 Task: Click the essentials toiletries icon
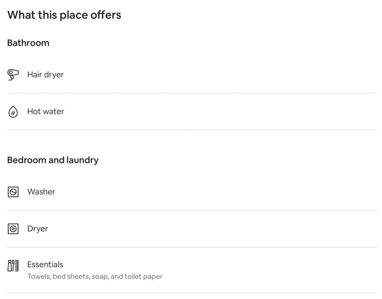pos(13,266)
